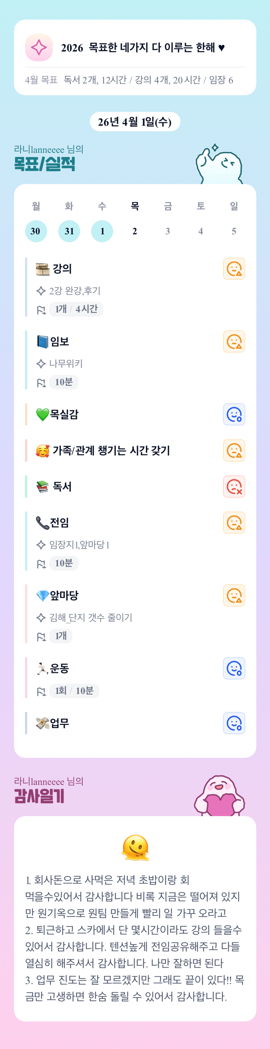Click the 1회 / 10분 record badge under 운동
Screen dimensions: 270x1049
click(x=74, y=691)
